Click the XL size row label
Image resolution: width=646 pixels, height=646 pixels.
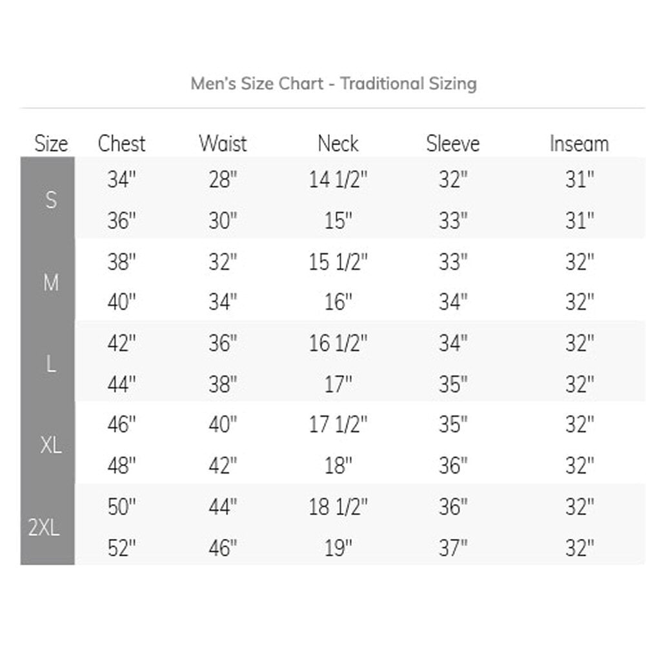[x=51, y=445]
